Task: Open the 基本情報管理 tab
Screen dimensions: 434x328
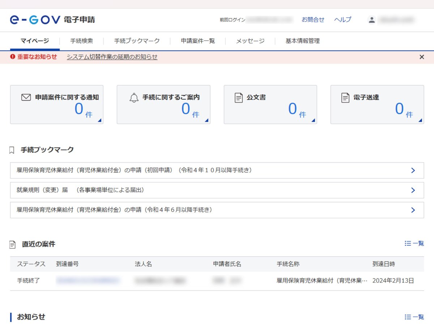Action: (x=303, y=41)
